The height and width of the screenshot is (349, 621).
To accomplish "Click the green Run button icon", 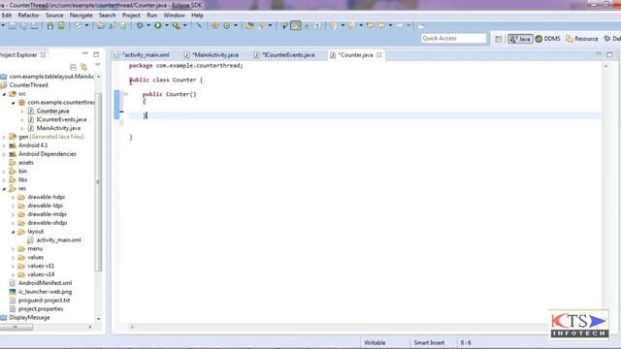I will (158, 26).
